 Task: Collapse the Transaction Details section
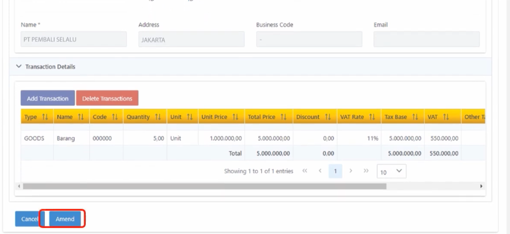[x=19, y=66]
